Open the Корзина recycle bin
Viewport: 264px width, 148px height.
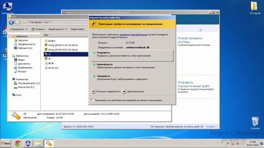[x=255, y=123]
